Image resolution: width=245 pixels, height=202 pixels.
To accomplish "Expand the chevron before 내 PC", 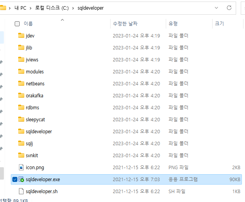I will click(x=10, y=8).
